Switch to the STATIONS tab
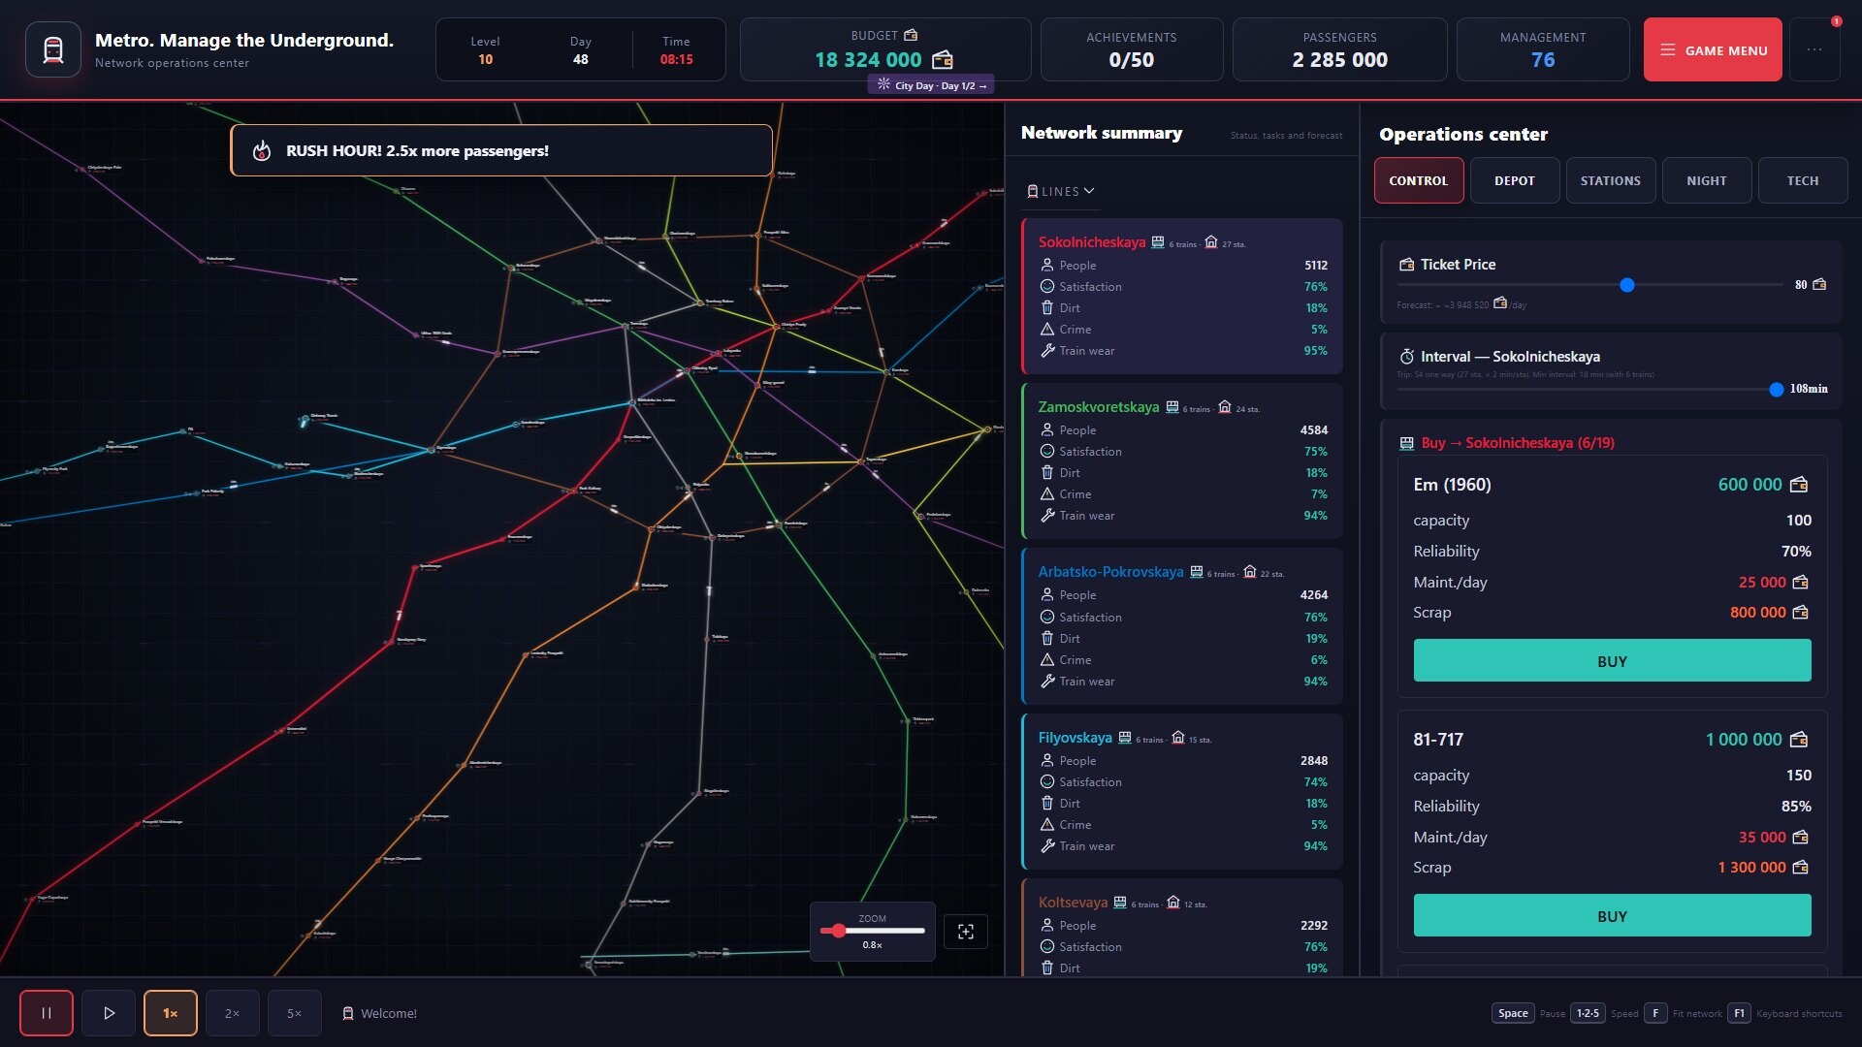1862x1047 pixels. (x=1611, y=180)
